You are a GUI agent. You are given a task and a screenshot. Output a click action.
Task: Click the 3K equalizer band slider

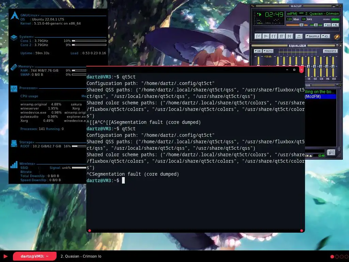(x=308, y=67)
